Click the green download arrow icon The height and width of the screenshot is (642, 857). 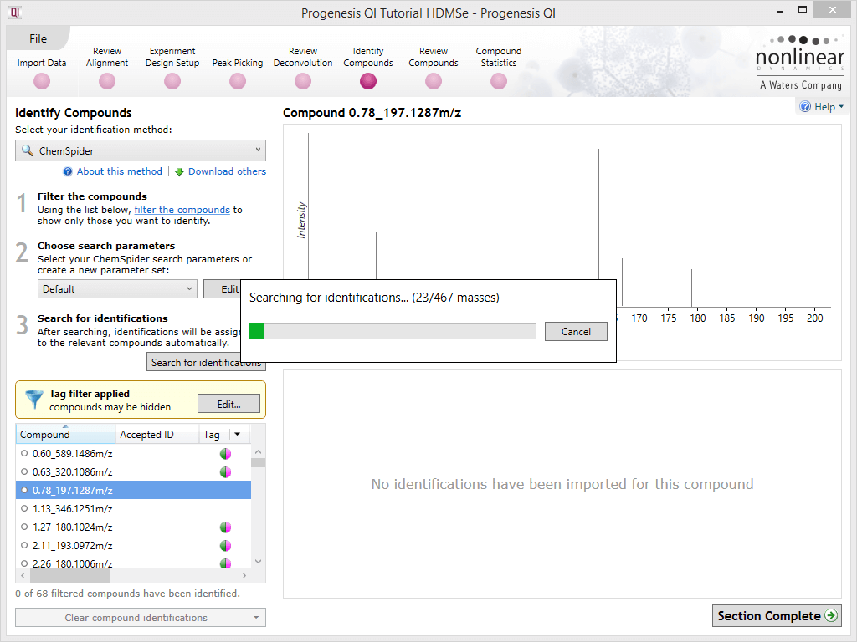coord(179,172)
